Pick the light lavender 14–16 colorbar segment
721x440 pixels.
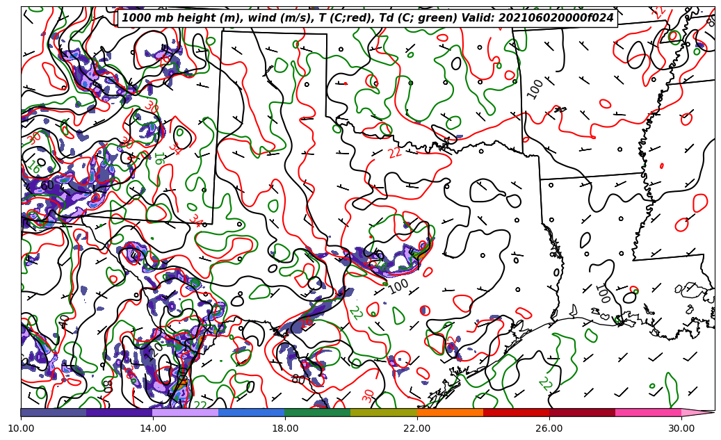click(186, 412)
